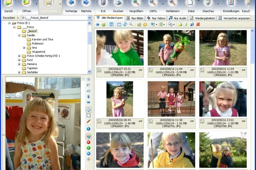The width and height of the screenshot is (256, 170).
Task: Open the Durchsuchen button's dropdown arrow
Action: tap(60, 4)
